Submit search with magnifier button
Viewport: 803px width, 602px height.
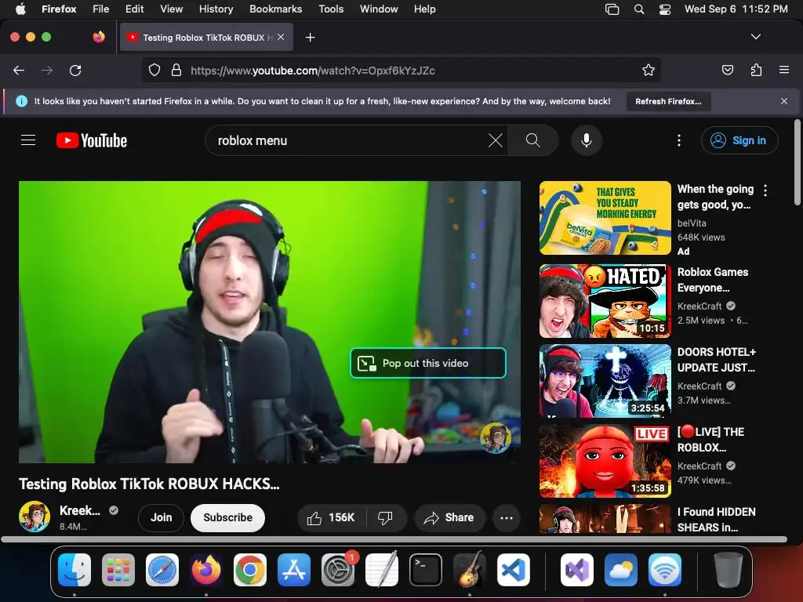(532, 140)
